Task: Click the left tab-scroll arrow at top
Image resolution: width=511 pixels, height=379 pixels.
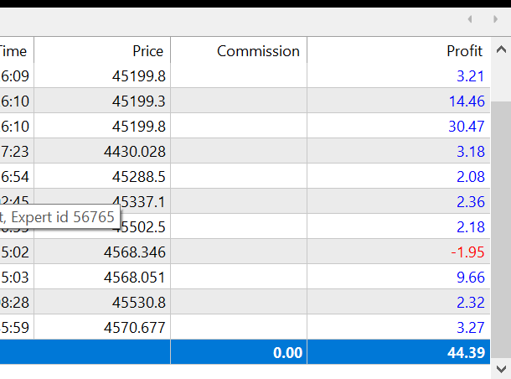Action: tap(471, 18)
